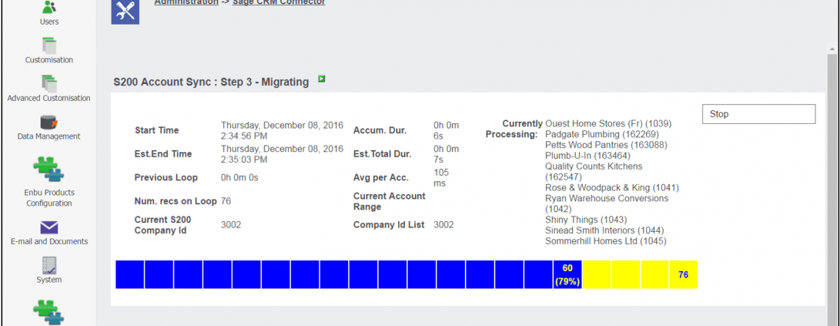Image resolution: width=840 pixels, height=326 pixels.
Task: Click the Data Management sidebar label
Action: [49, 137]
